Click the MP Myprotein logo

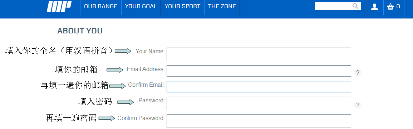pyautogui.click(x=59, y=6)
